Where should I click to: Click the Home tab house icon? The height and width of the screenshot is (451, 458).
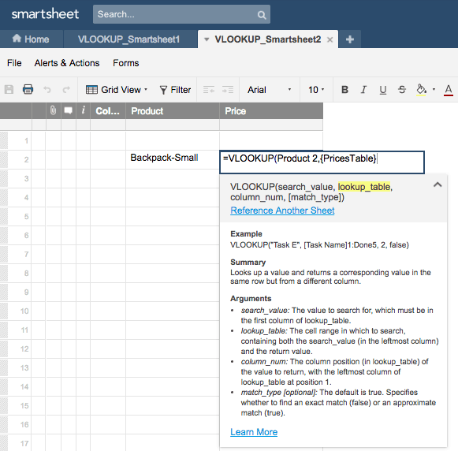(x=17, y=39)
